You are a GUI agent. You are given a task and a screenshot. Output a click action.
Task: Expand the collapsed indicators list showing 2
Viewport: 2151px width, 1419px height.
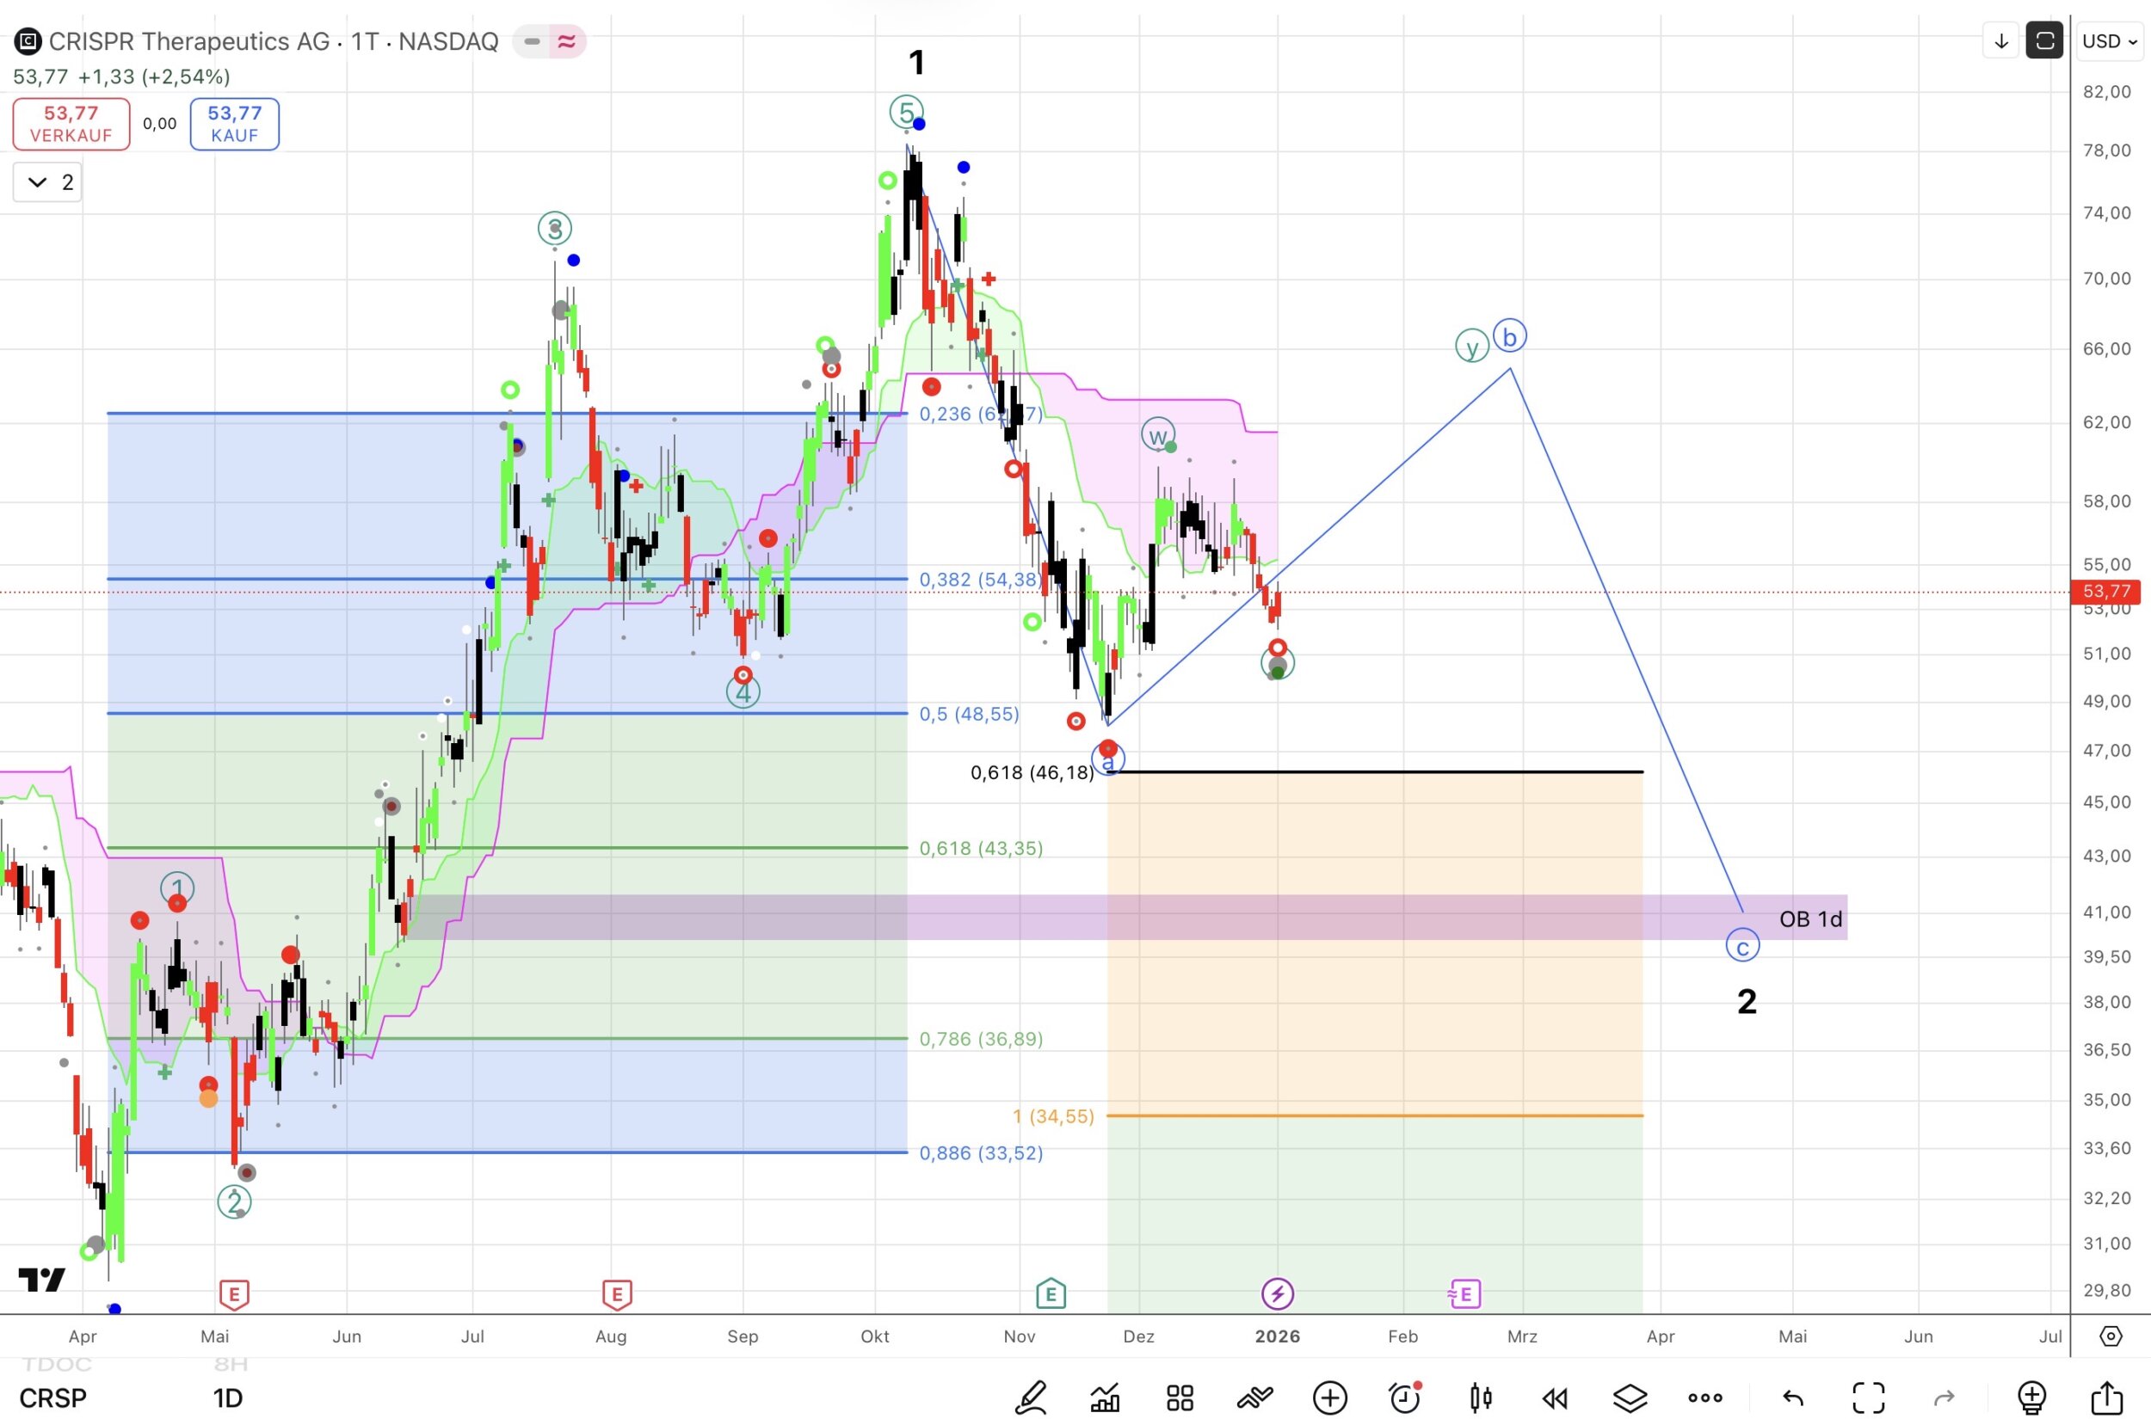[47, 183]
